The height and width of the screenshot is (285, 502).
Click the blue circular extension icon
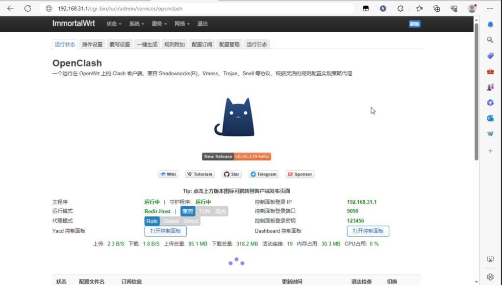383,9
